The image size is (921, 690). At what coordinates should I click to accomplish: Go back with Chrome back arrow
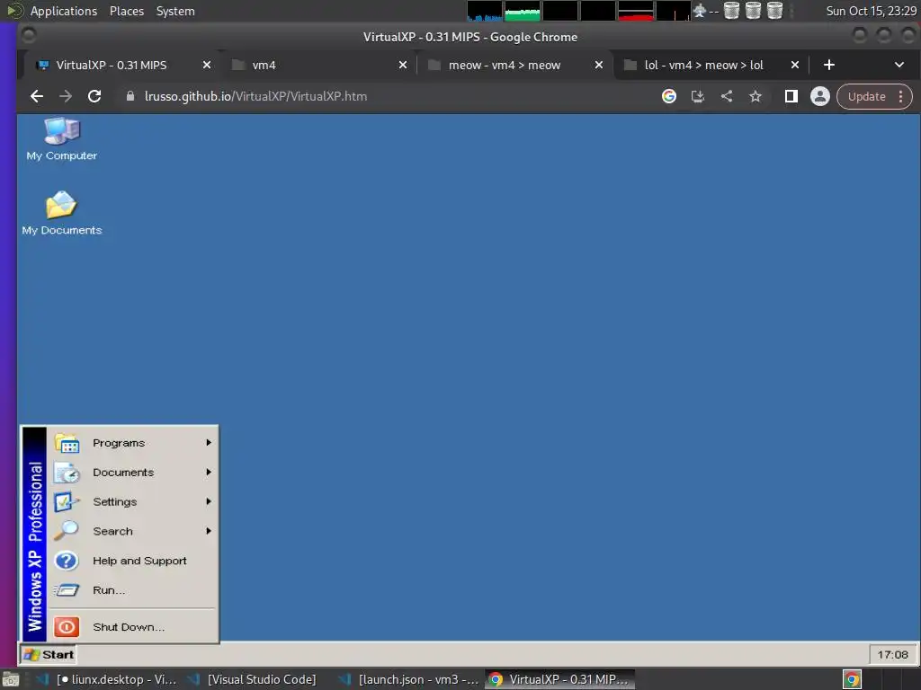tap(36, 96)
